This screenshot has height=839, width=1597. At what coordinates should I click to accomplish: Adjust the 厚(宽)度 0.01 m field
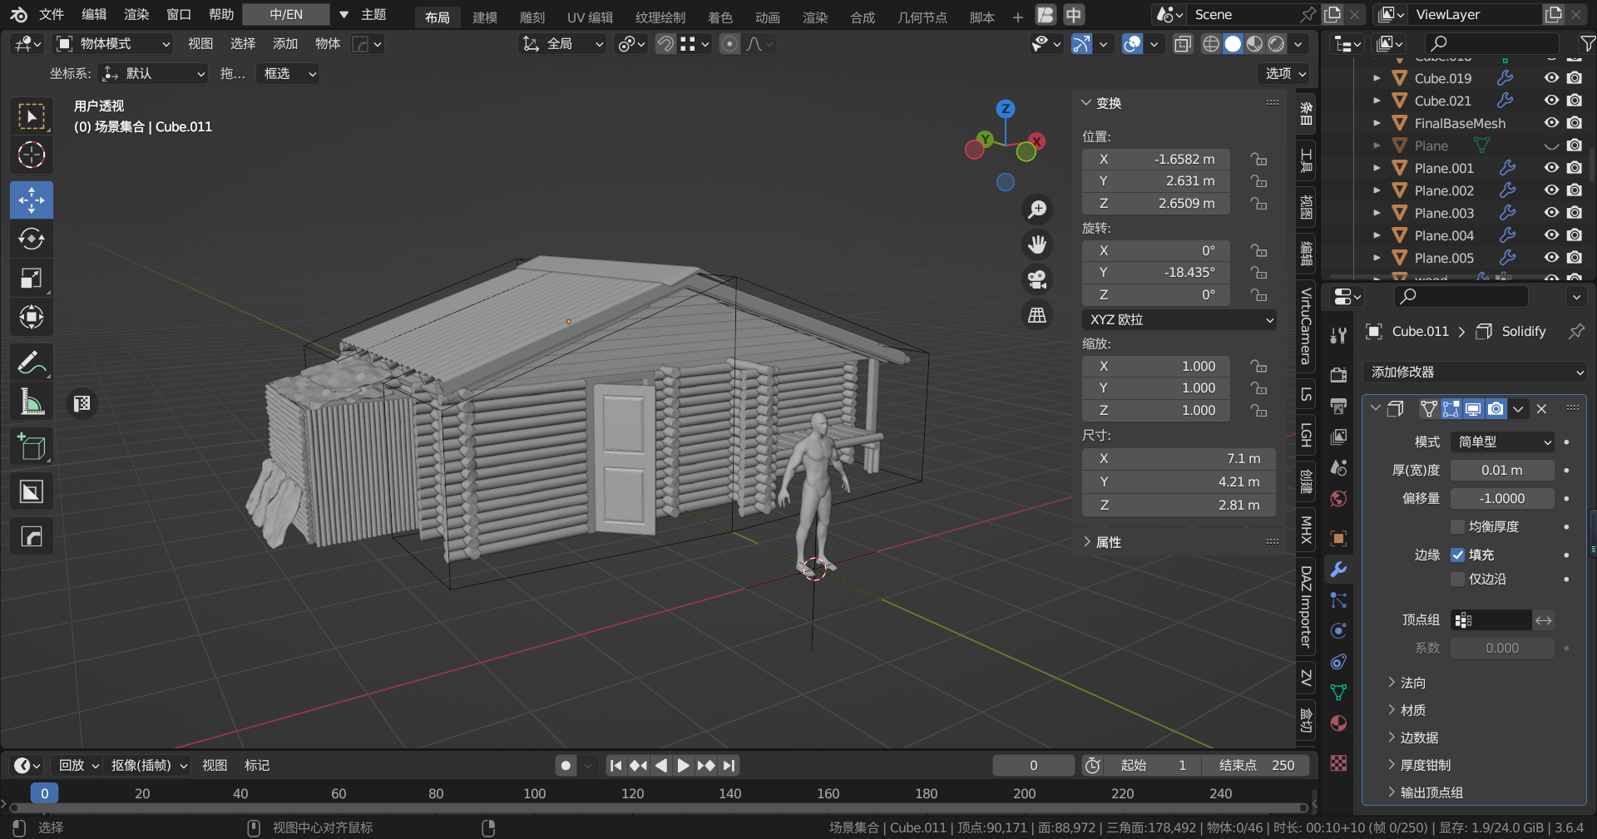tap(1502, 470)
